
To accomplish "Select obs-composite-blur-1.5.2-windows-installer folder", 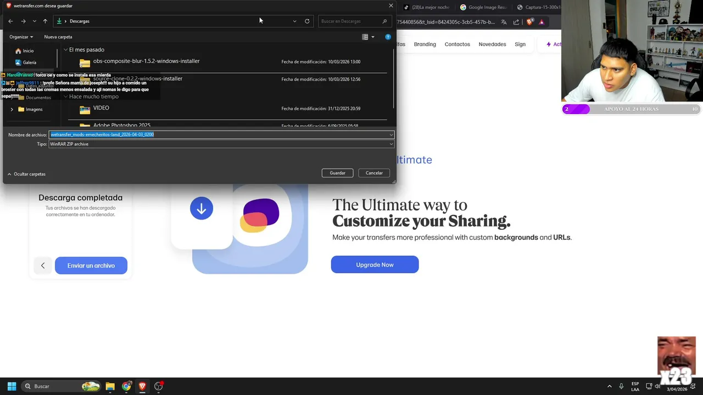I will [x=146, y=61].
